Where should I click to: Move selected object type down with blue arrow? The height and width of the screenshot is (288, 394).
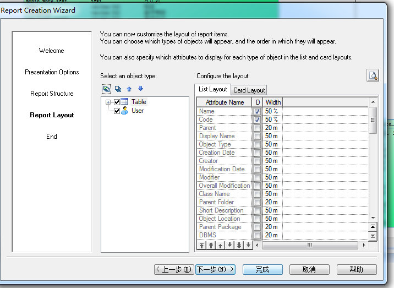coord(140,89)
